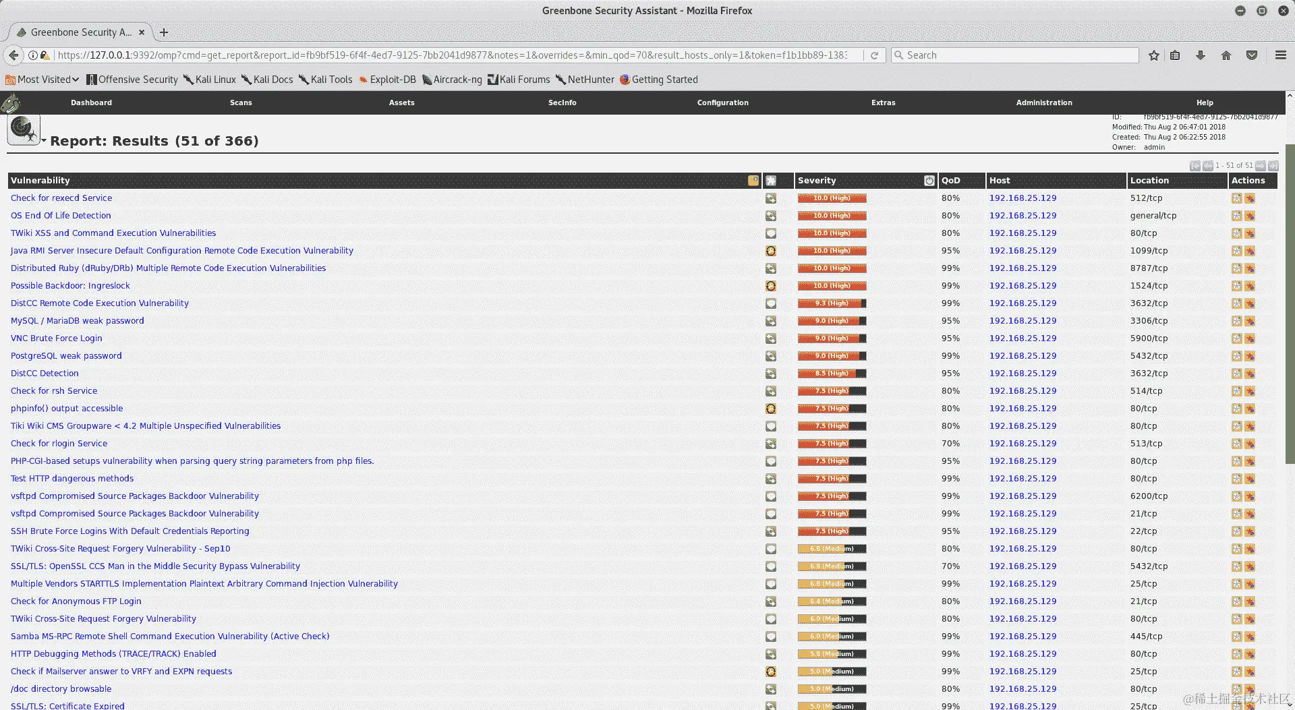The image size is (1295, 710).
Task: Open host 192.168.25.129 in the rexecd row
Action: click(x=1023, y=198)
